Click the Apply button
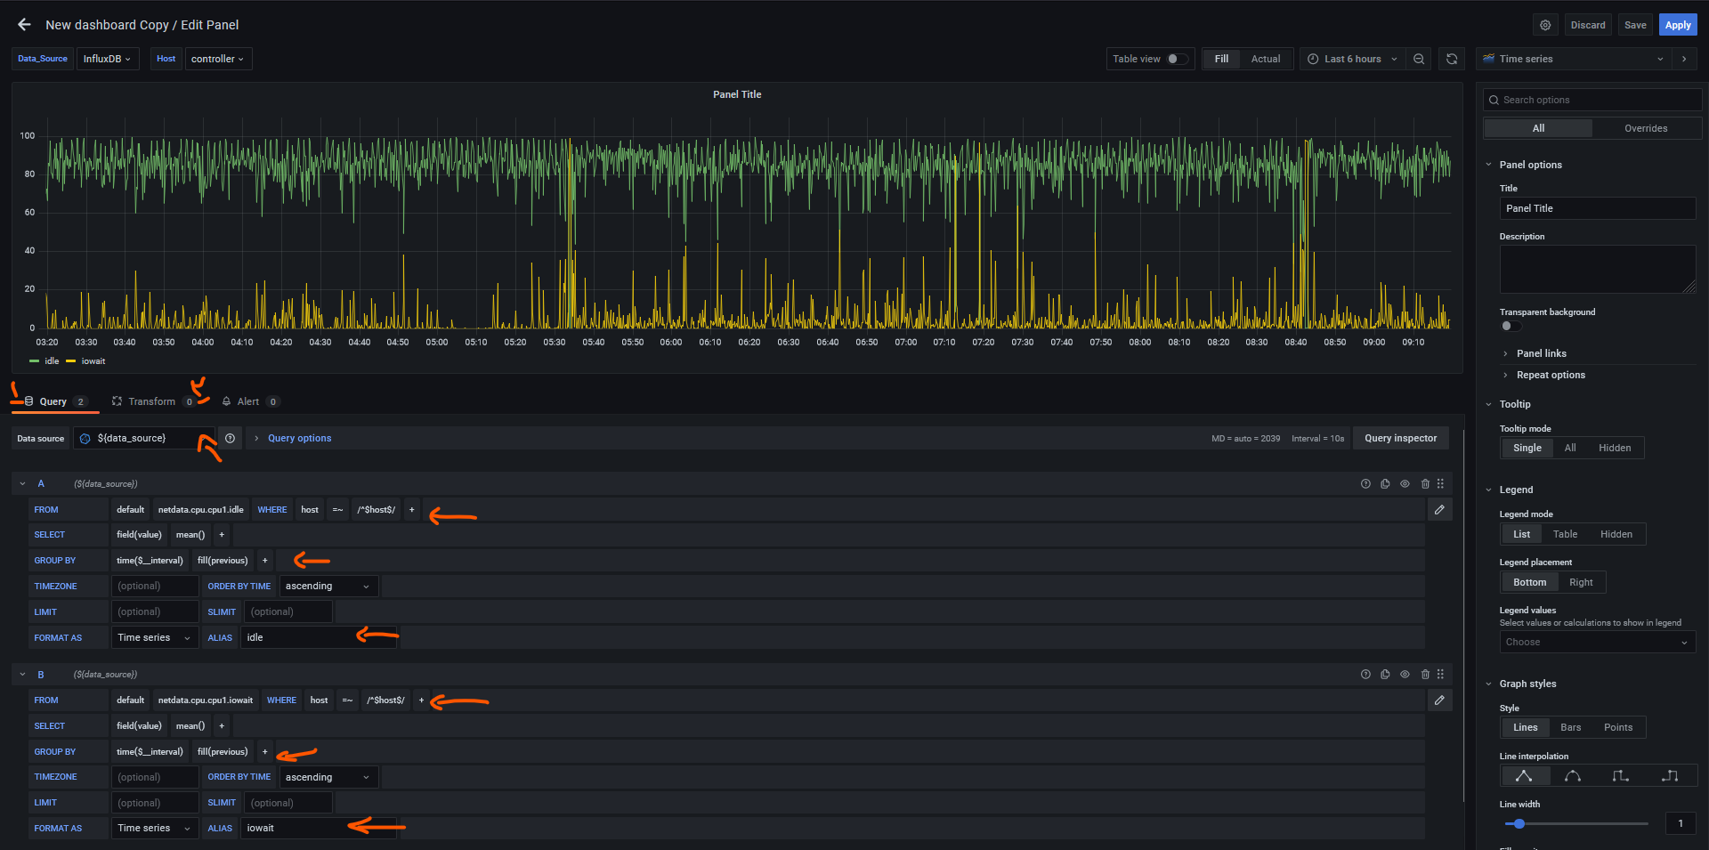 click(x=1678, y=25)
